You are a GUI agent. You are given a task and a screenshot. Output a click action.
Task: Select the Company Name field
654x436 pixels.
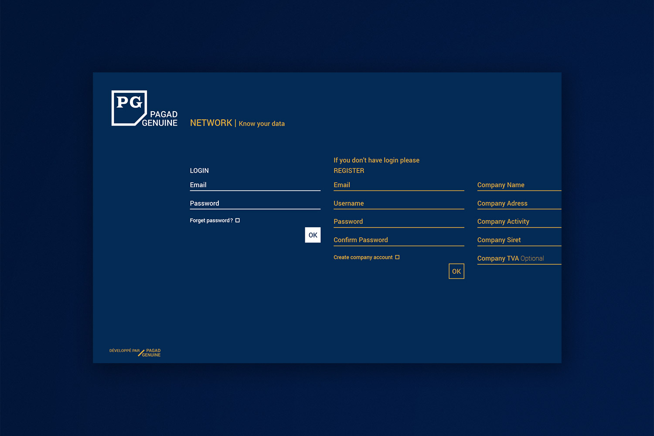coord(519,185)
